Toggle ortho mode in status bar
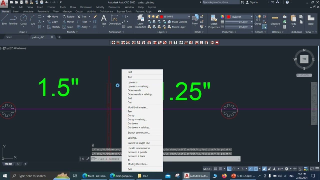Screen dimensions: 320x180 229,169
